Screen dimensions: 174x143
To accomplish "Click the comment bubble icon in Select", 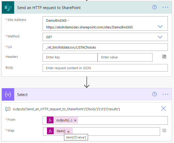I will click(x=8, y=109).
